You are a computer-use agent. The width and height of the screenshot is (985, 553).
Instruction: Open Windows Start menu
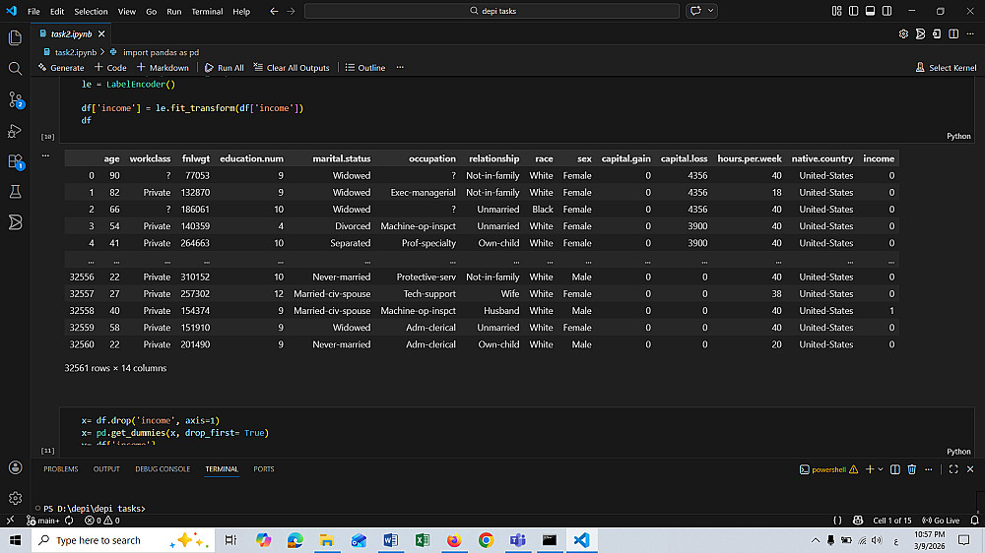(15, 540)
